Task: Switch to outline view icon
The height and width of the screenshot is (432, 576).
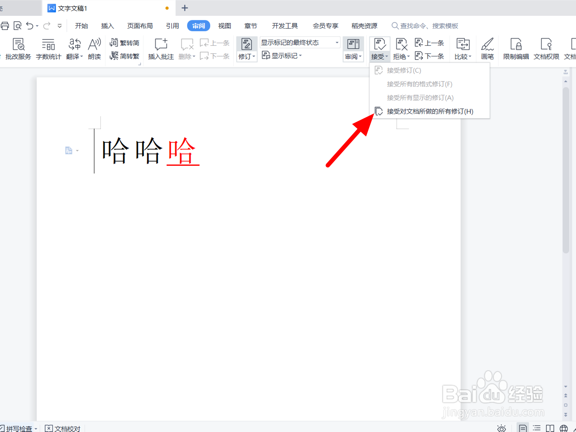Action: pyautogui.click(x=537, y=428)
